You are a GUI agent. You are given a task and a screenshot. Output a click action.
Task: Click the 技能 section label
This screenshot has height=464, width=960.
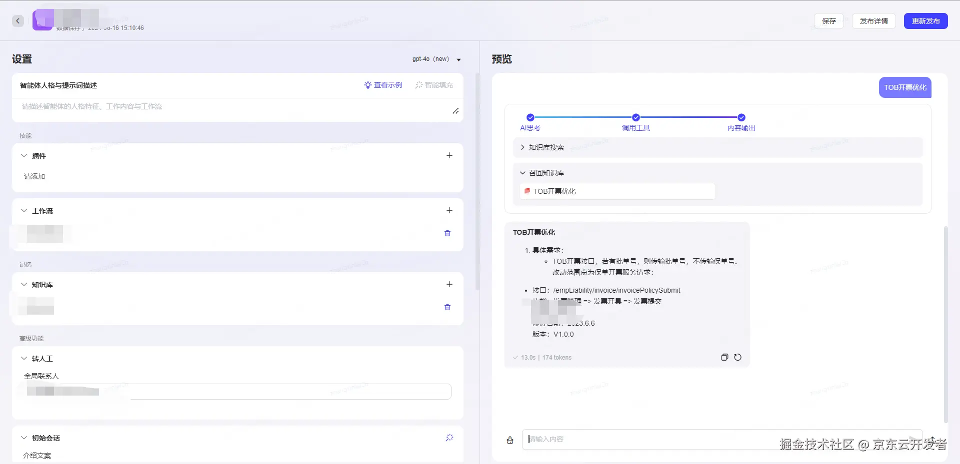25,136
